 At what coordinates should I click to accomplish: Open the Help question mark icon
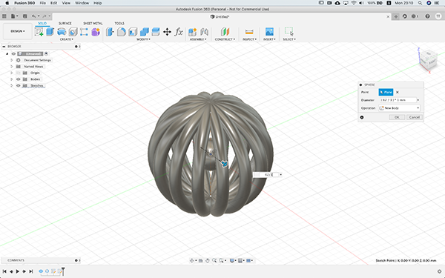(x=427, y=16)
